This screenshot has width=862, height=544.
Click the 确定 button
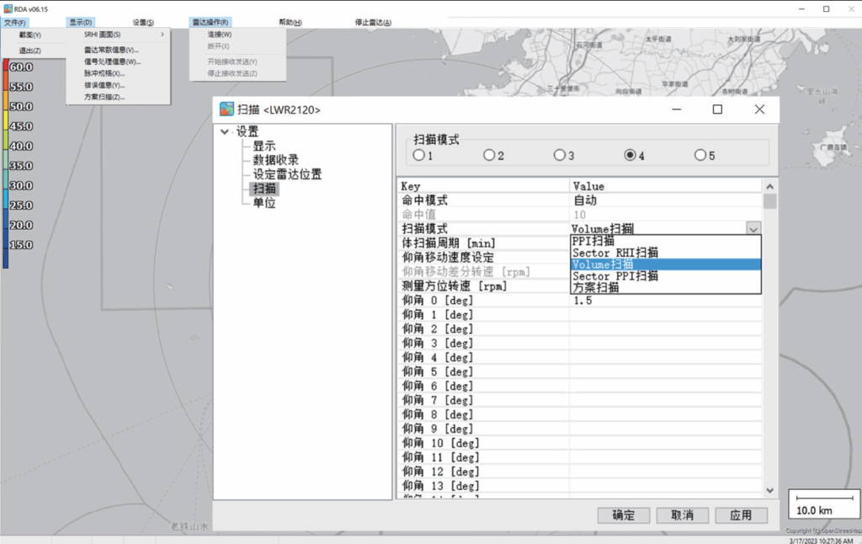[624, 515]
